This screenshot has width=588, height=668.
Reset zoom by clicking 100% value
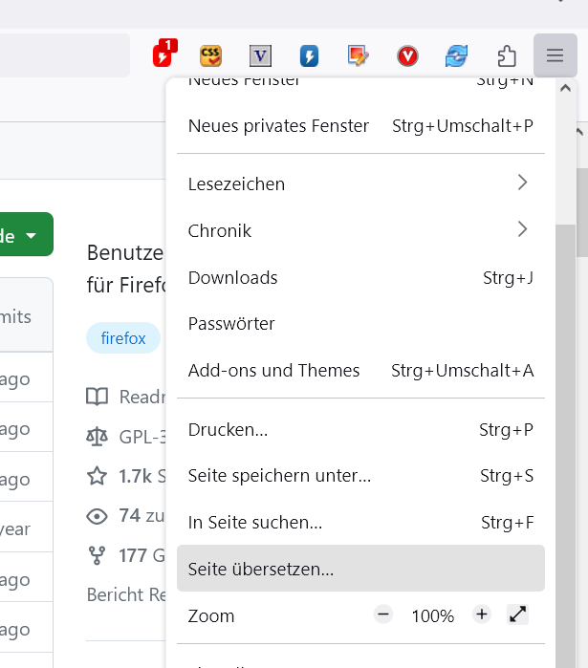click(x=433, y=616)
